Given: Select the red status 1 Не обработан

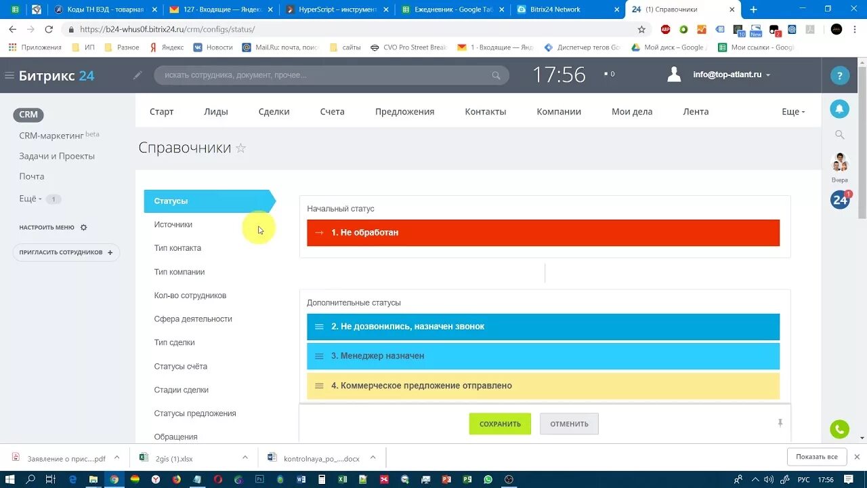Looking at the screenshot, I should pyautogui.click(x=543, y=232).
